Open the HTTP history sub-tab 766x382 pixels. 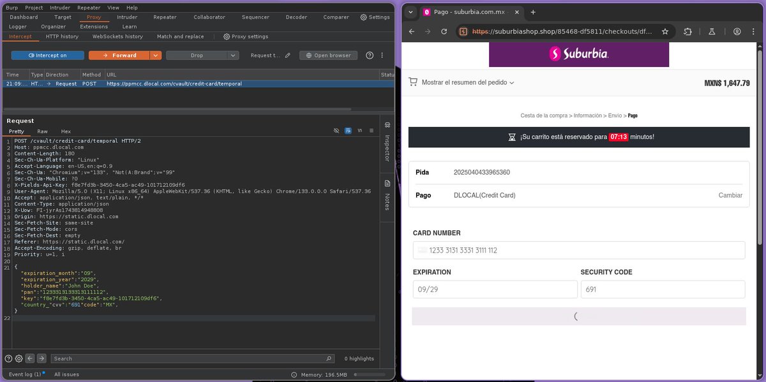click(62, 36)
